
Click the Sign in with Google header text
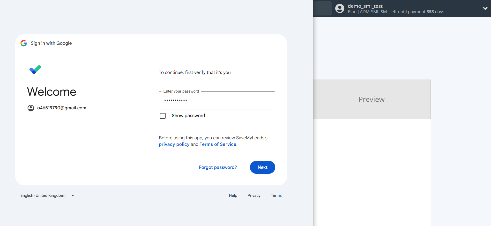pyautogui.click(x=51, y=43)
